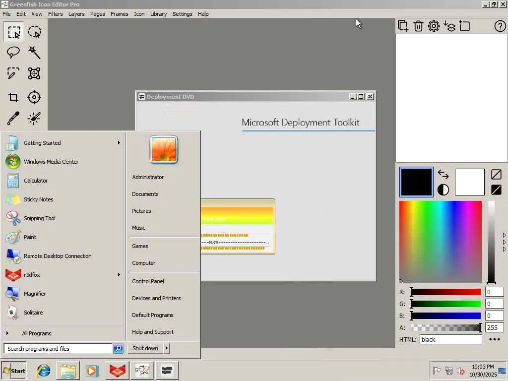Open Help and Support

coord(153,332)
